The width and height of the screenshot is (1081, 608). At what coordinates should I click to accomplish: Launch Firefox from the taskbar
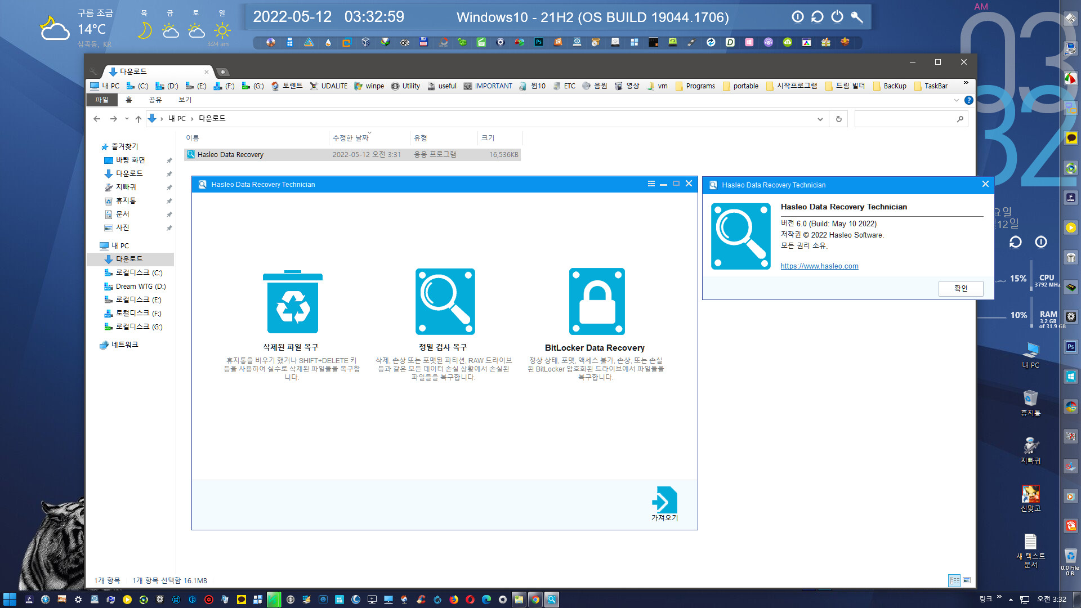tap(454, 600)
